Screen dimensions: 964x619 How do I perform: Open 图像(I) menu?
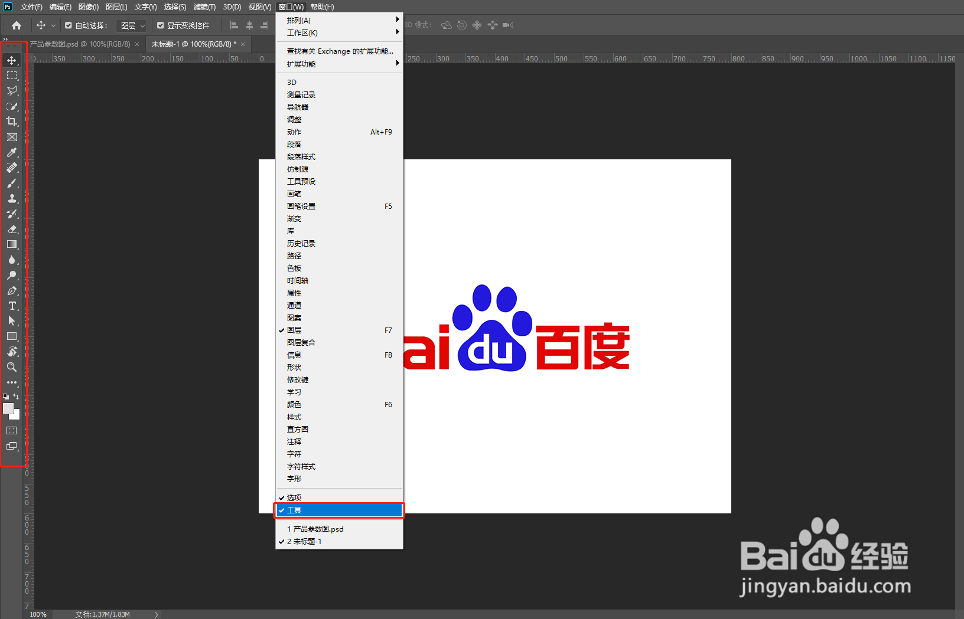point(89,7)
